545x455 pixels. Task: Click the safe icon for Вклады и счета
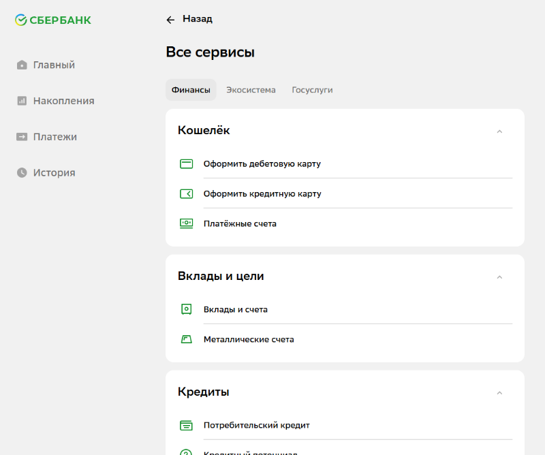pyautogui.click(x=186, y=309)
